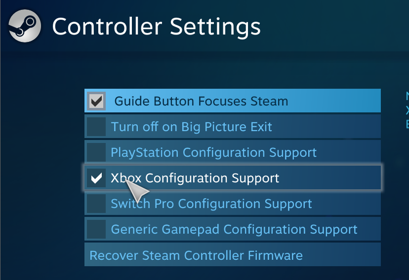Viewport: 409px width, 280px height.
Task: Uncheck the Xbox Configuration Support checkmark box
Action: click(x=96, y=178)
